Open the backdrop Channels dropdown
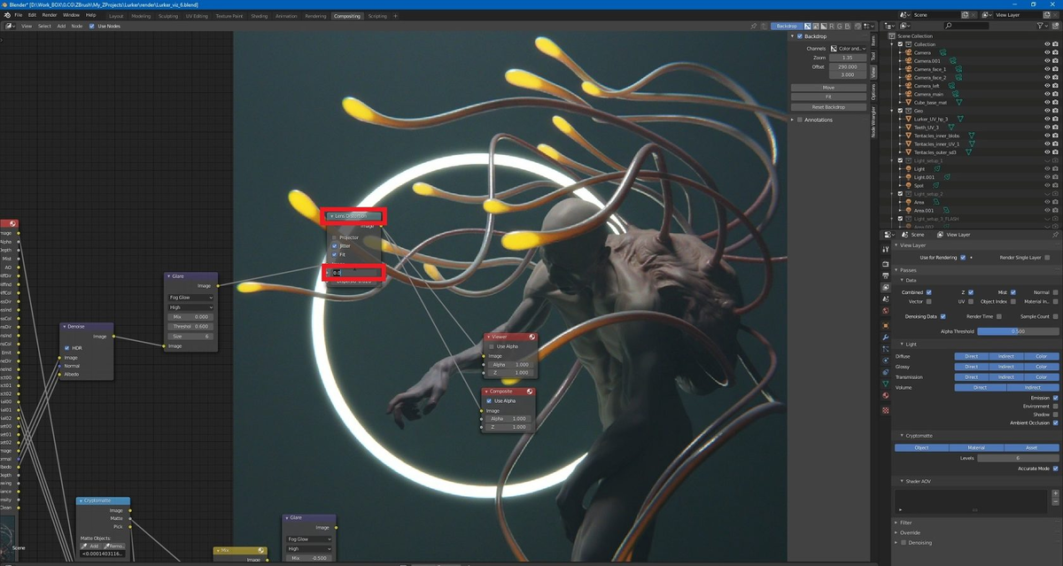 click(x=849, y=49)
